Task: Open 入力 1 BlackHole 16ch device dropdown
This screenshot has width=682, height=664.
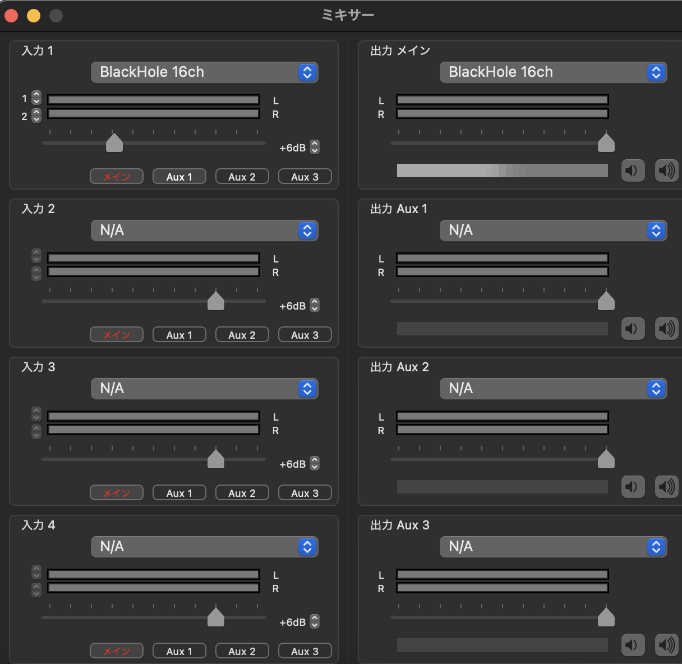Action: [x=204, y=72]
